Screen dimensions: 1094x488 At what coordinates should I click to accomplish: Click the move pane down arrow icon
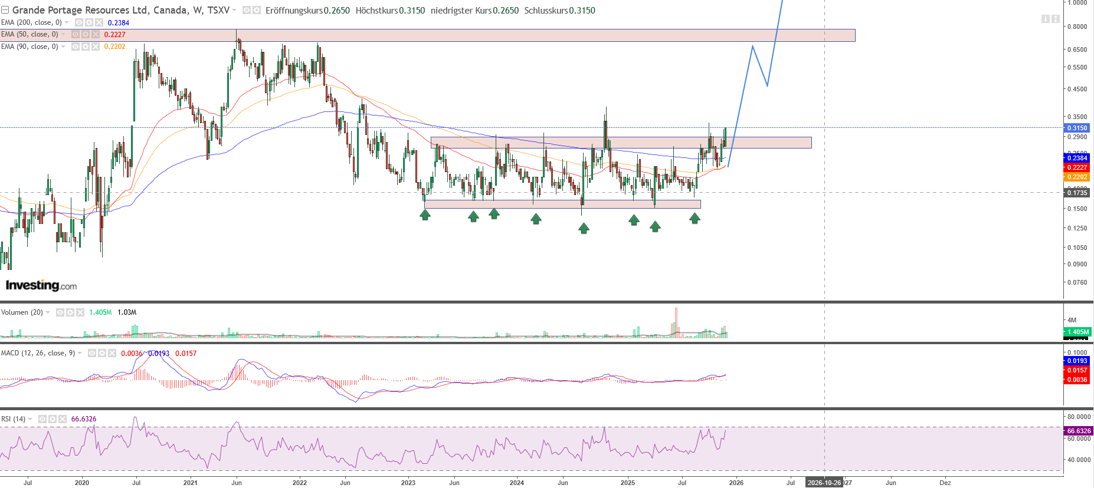pos(1045,19)
